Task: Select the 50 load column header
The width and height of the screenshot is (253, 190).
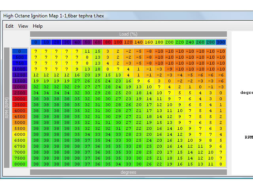Action: (87, 42)
